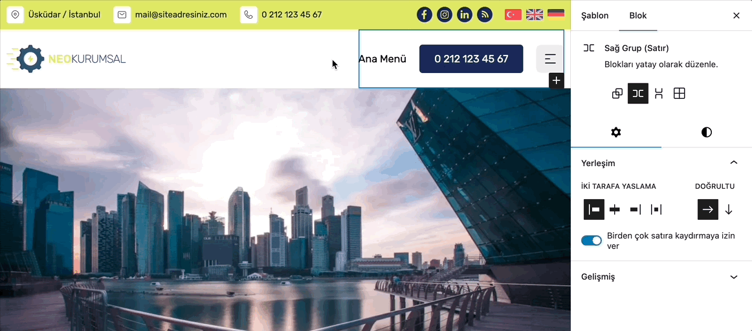Click the phone handset icon in the top bar

[249, 15]
